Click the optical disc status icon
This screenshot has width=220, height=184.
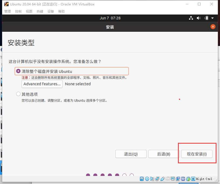coord(147,179)
